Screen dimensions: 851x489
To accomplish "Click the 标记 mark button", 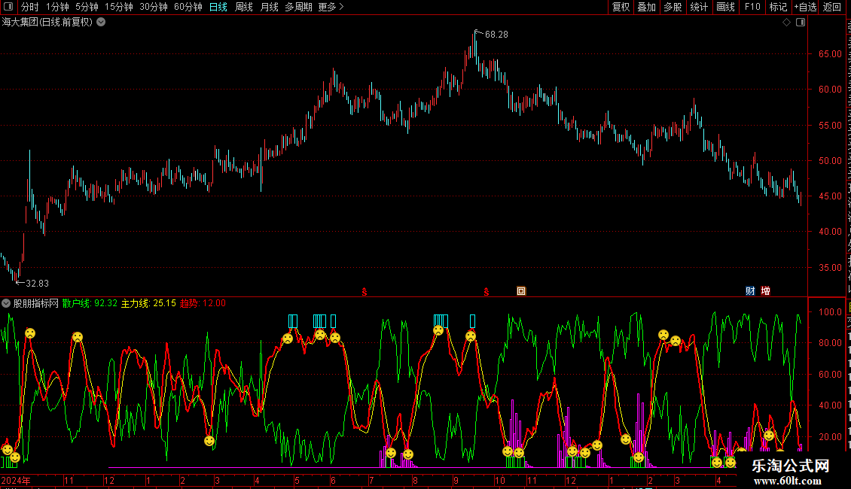I will (x=778, y=7).
